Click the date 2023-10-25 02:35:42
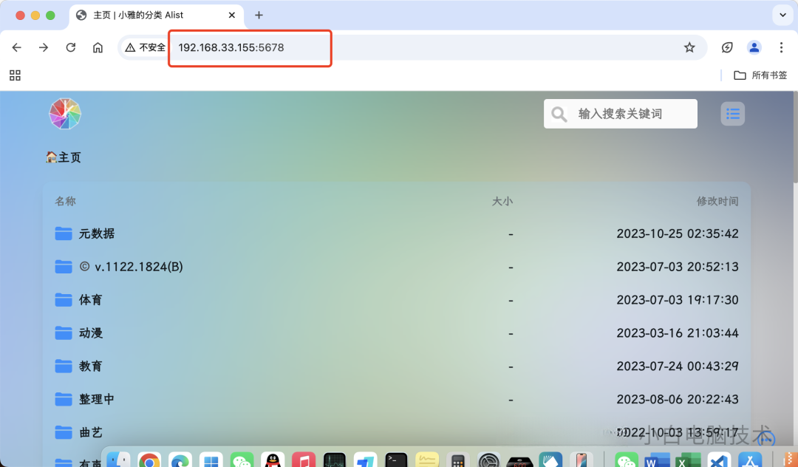798x467 pixels. coord(678,234)
